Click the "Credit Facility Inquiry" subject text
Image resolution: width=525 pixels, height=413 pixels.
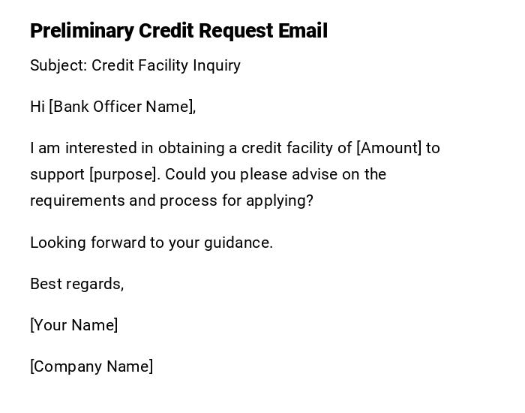[166, 65]
